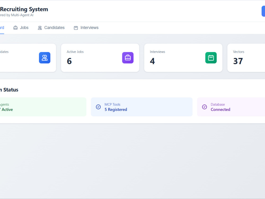Click the Agents Active status text
Image resolution: width=265 pixels, height=199 pixels.
pos(6,110)
